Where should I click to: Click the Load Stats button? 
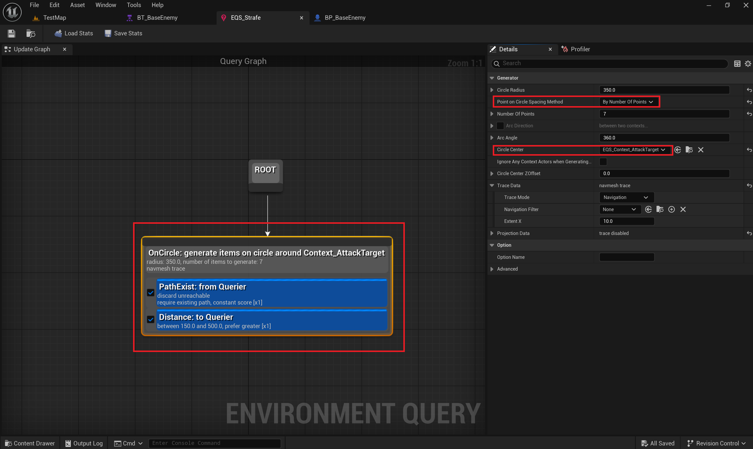coord(73,33)
